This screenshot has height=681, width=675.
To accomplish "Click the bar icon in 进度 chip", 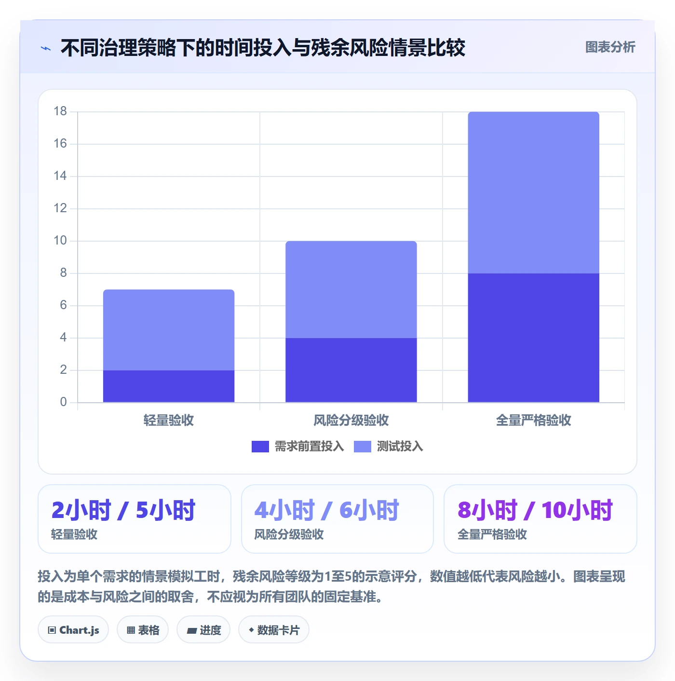I will click(191, 631).
